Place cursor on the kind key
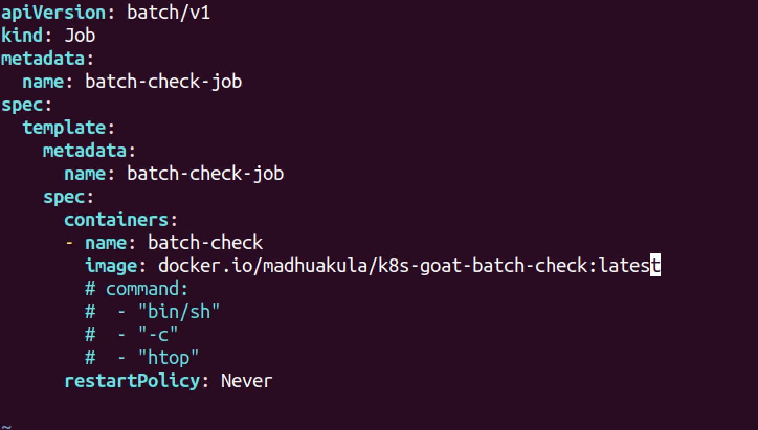 tap(21, 35)
